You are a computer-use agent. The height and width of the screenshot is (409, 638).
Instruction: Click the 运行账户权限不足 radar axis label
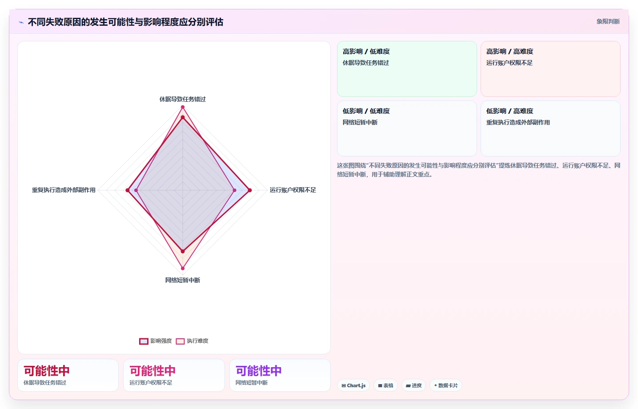tap(293, 190)
